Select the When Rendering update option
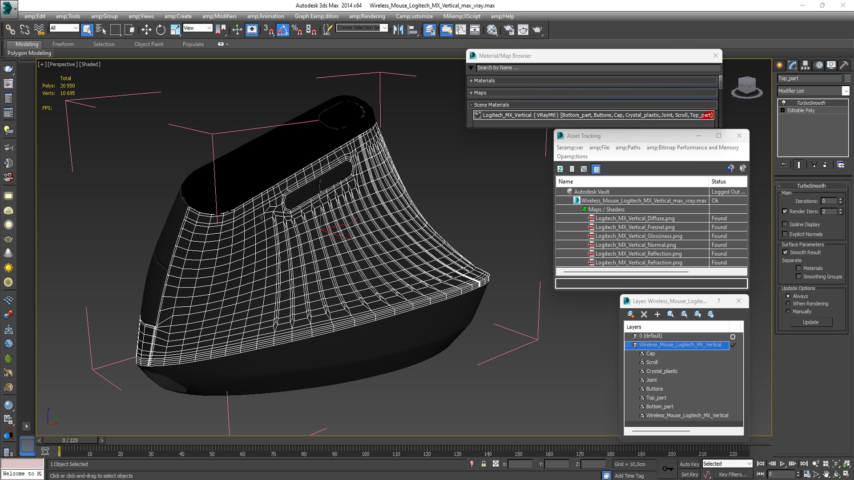 pos(788,304)
